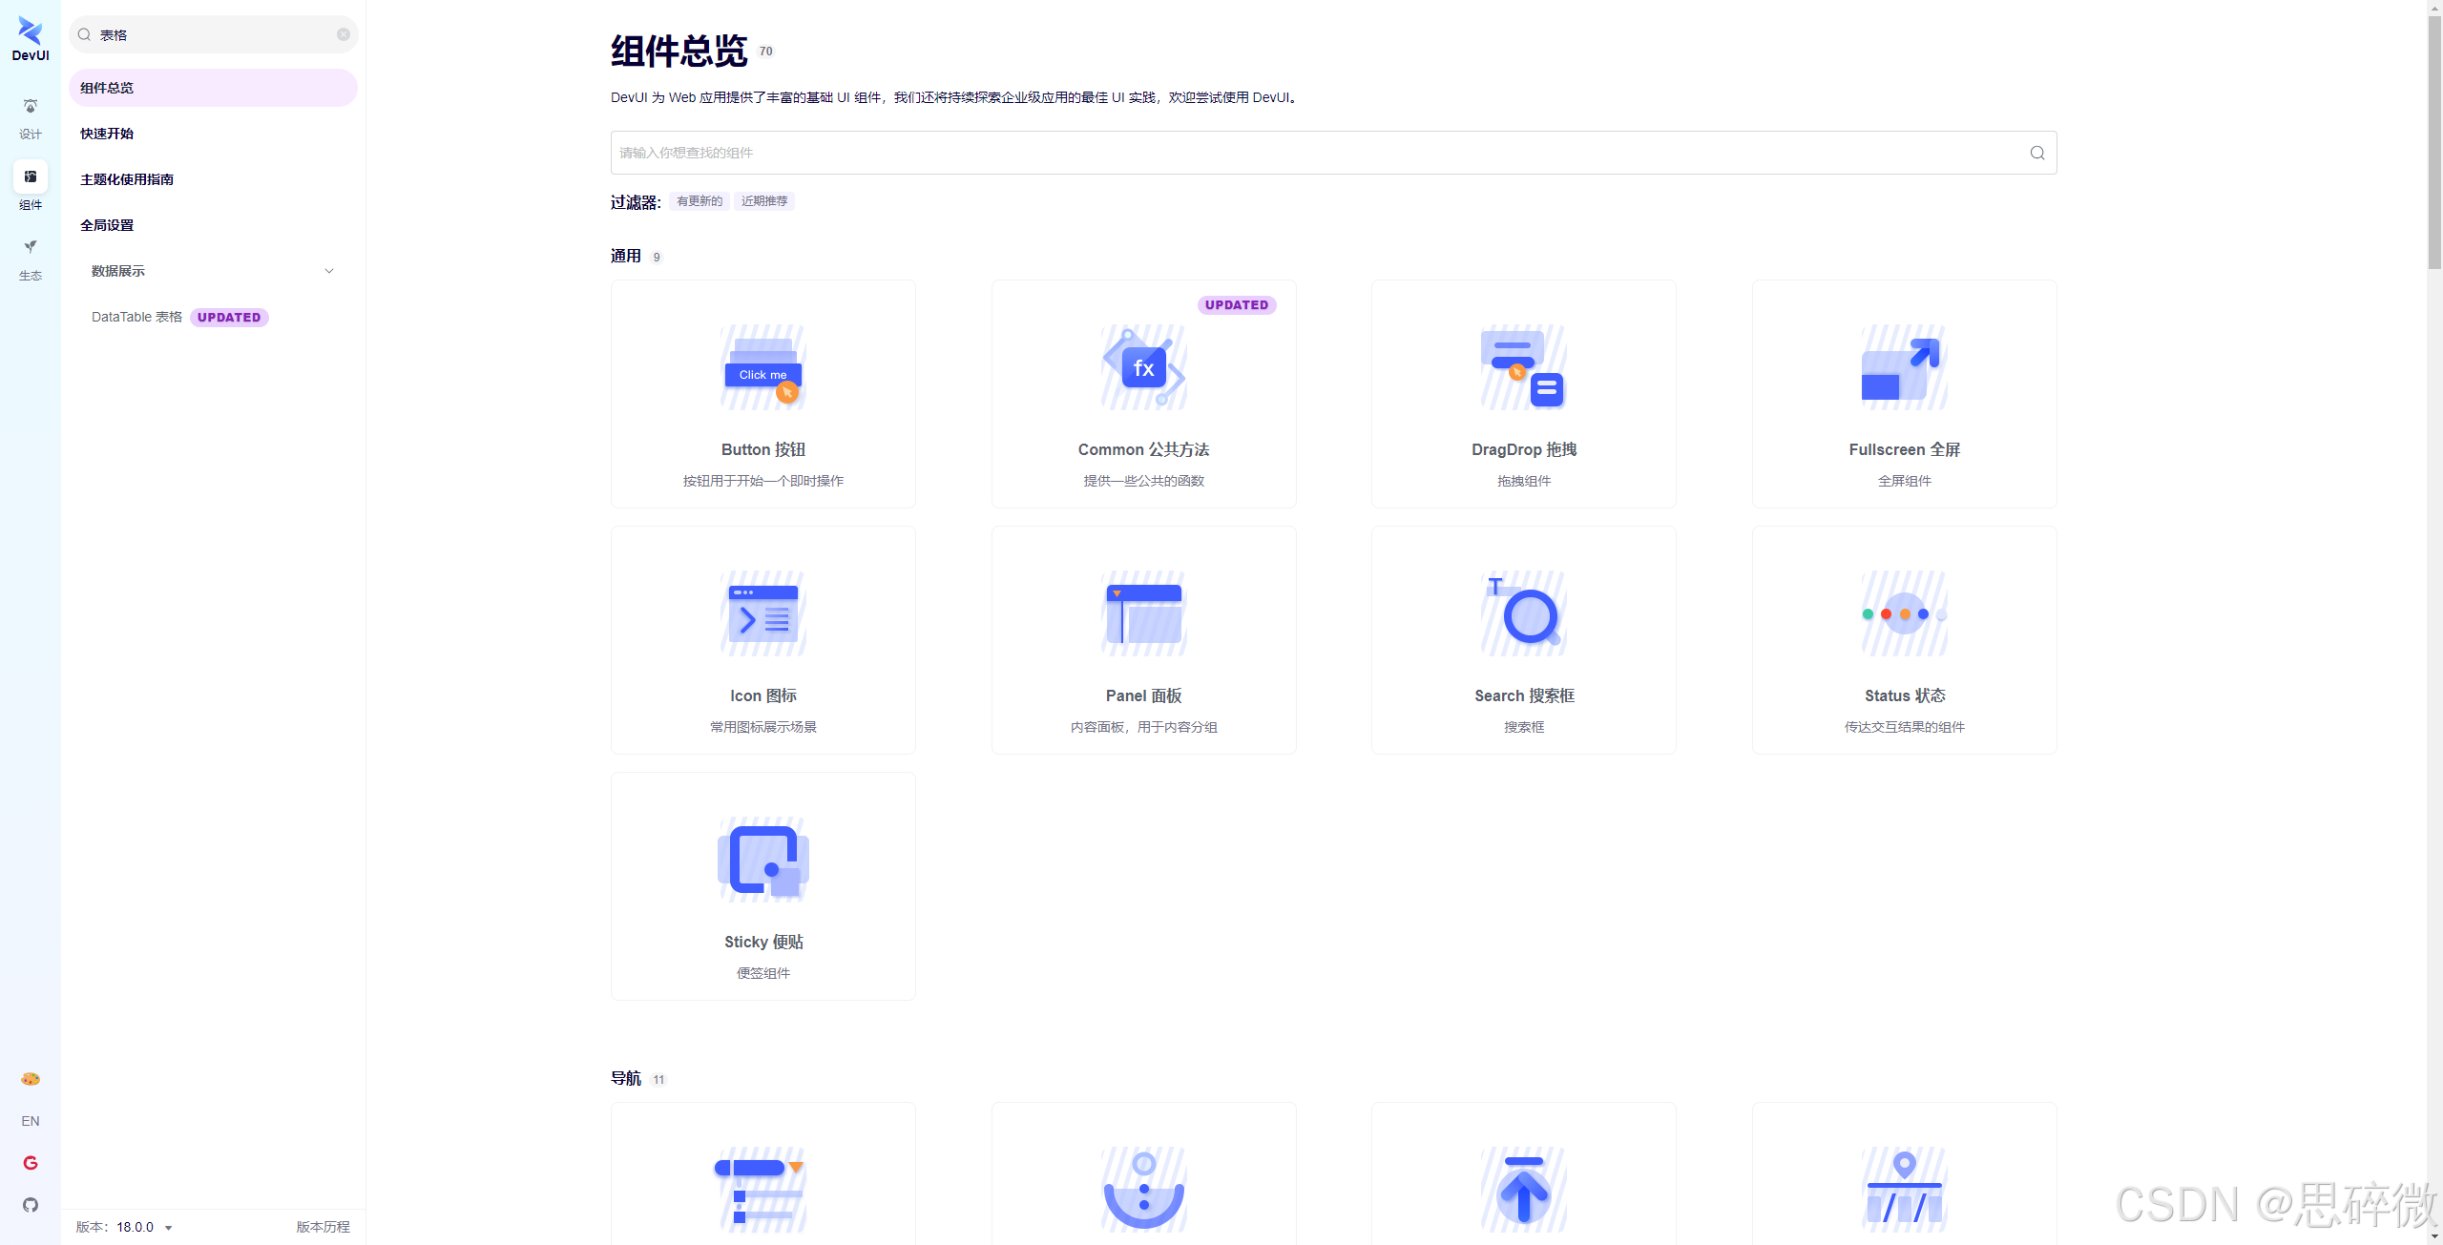2443x1245 pixels.
Task: Switch language to EN
Action: [x=31, y=1121]
